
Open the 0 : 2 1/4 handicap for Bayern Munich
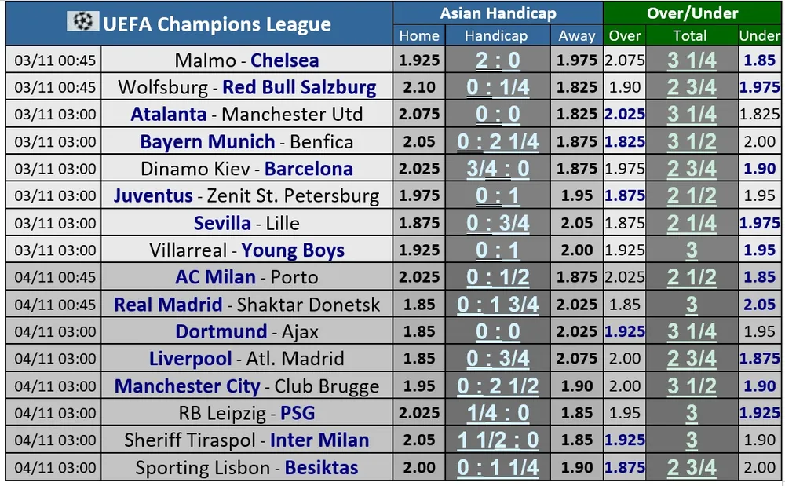tap(498, 142)
